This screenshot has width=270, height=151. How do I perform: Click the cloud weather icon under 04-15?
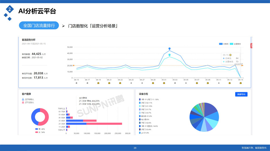pyautogui.click(x=77, y=83)
